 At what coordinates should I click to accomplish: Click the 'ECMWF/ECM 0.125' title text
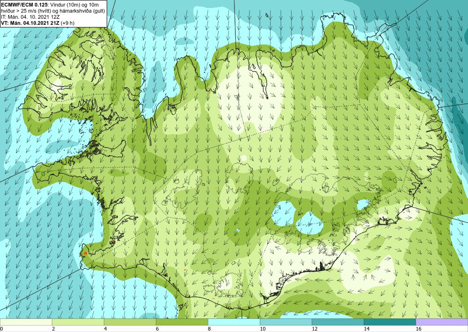[23, 5]
